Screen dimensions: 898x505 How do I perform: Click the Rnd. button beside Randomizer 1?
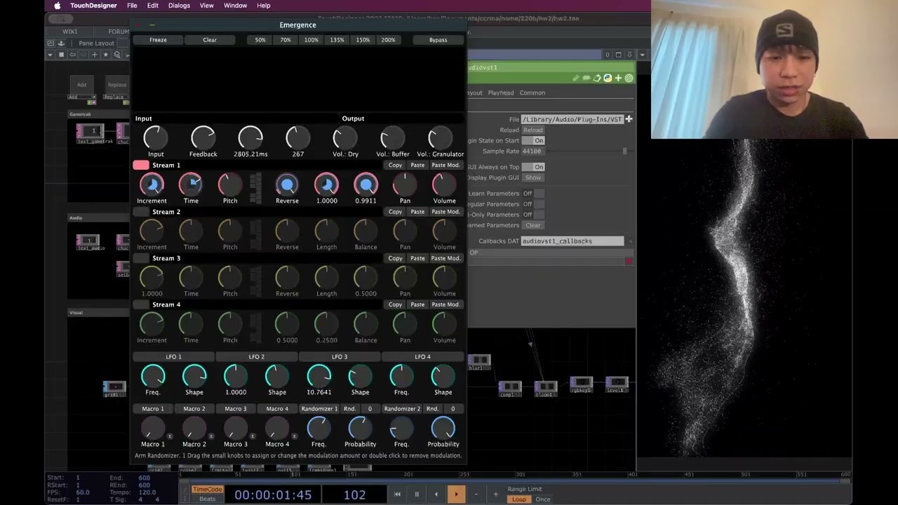click(x=349, y=409)
